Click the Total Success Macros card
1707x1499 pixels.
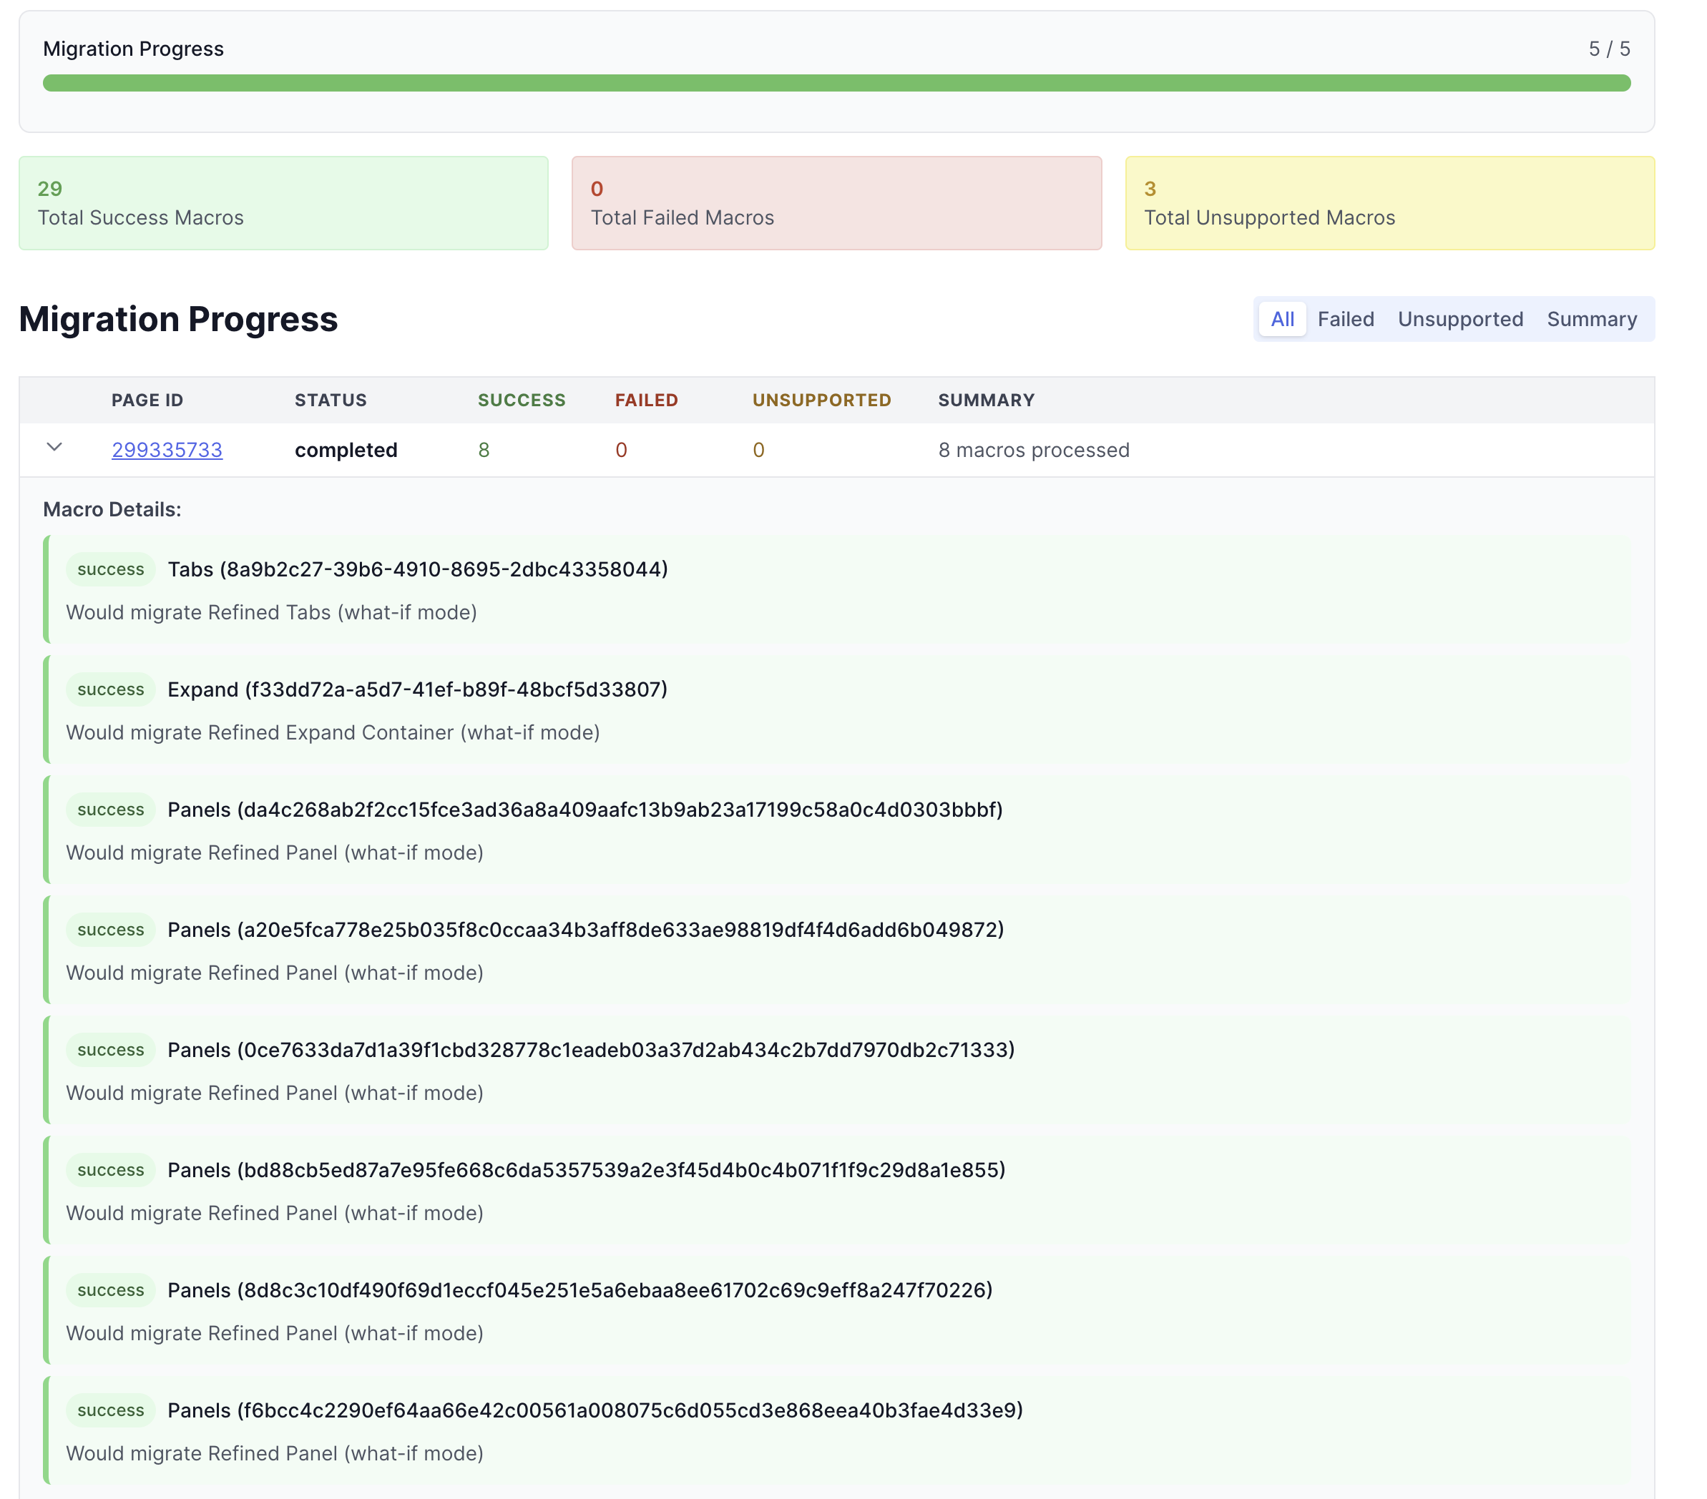click(x=283, y=203)
